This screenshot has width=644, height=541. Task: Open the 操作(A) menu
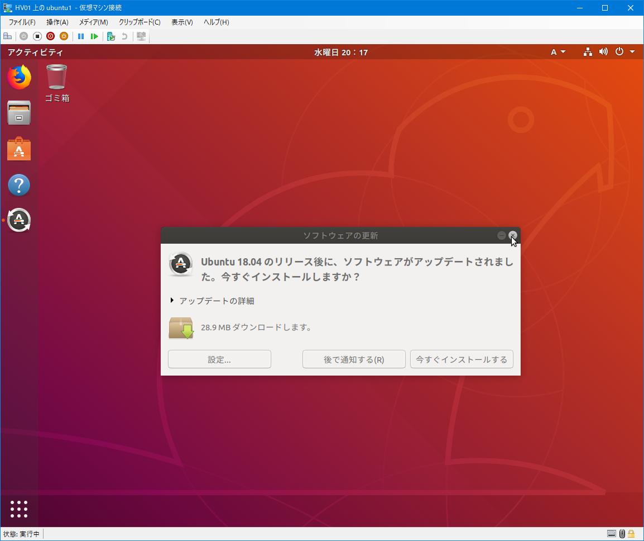pyautogui.click(x=56, y=22)
